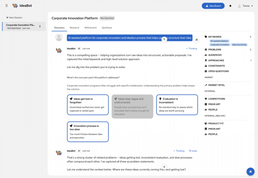Click the icon button right of idea message
This screenshot has height=178, width=258.
197,40
